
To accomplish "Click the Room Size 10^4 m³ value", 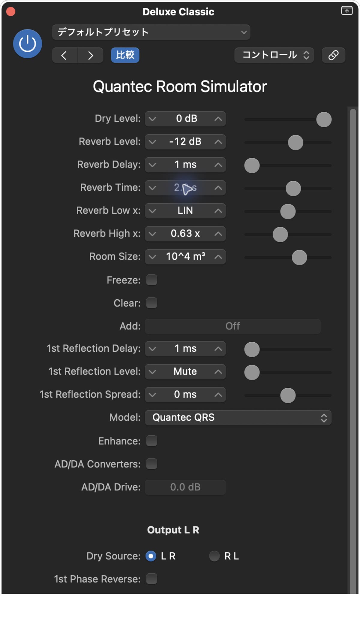I will click(x=185, y=257).
